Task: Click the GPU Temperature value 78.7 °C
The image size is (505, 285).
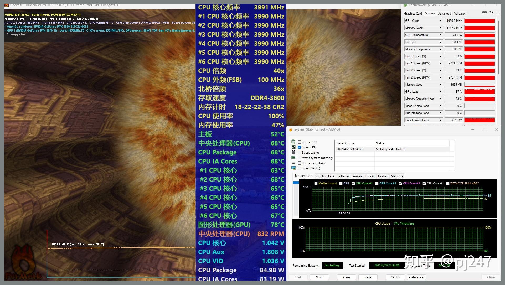Action: click(x=454, y=35)
